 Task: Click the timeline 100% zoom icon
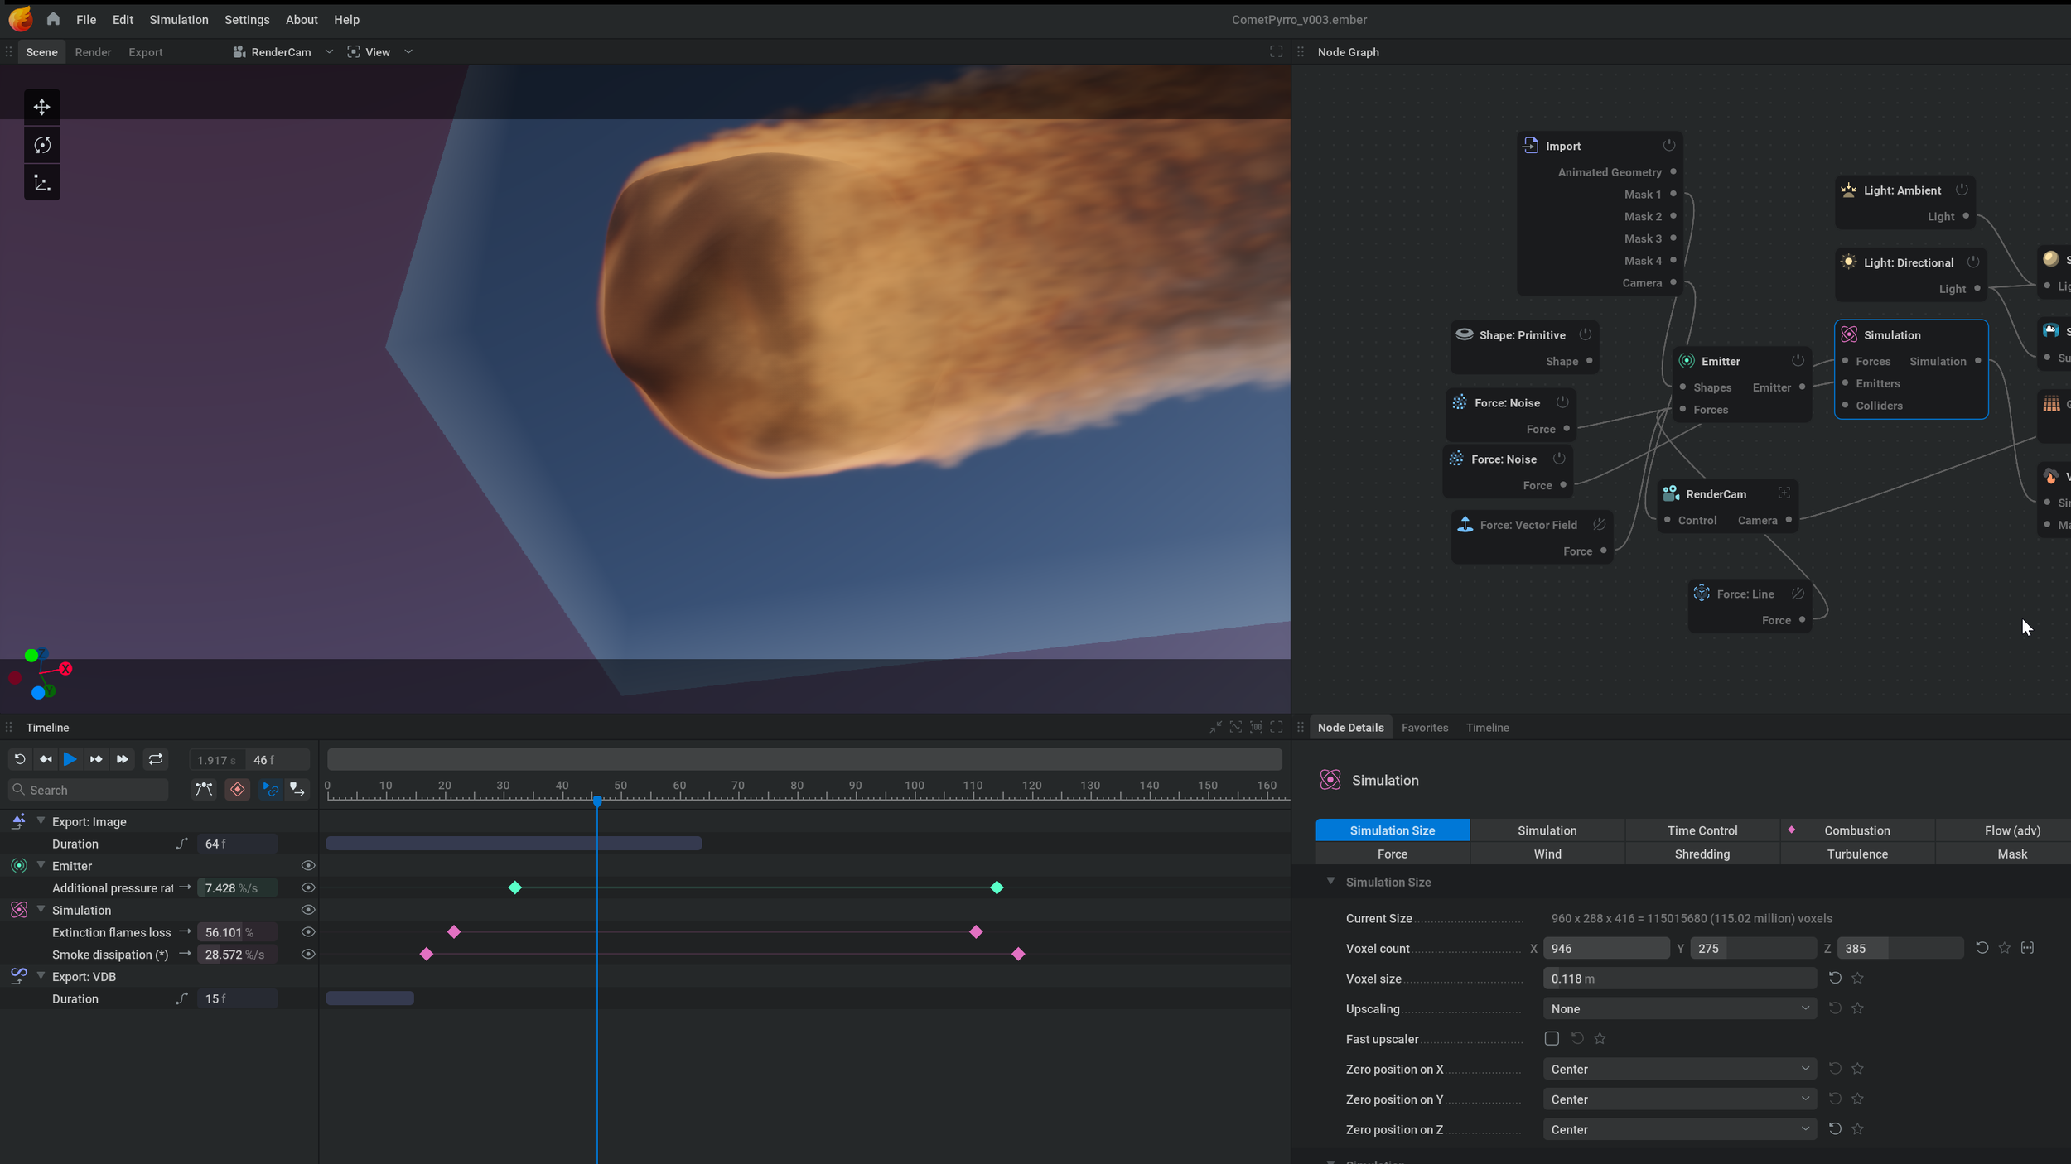coord(1256,727)
